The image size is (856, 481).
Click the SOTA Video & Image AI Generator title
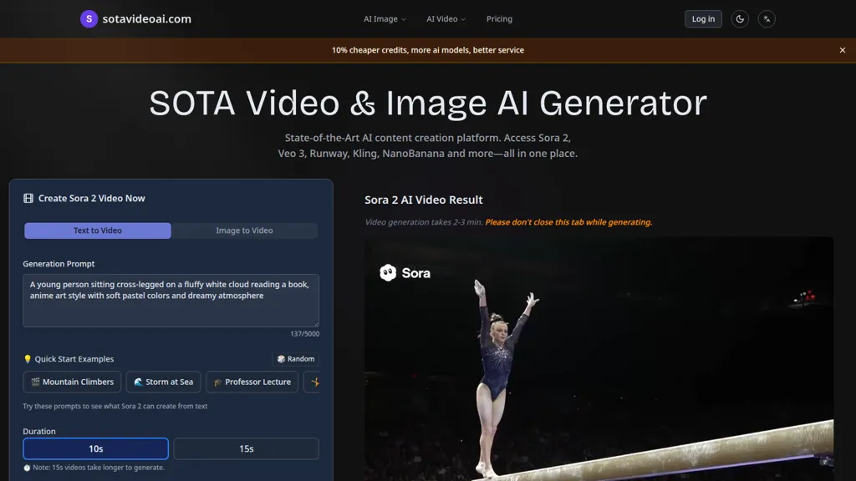pyautogui.click(x=428, y=103)
